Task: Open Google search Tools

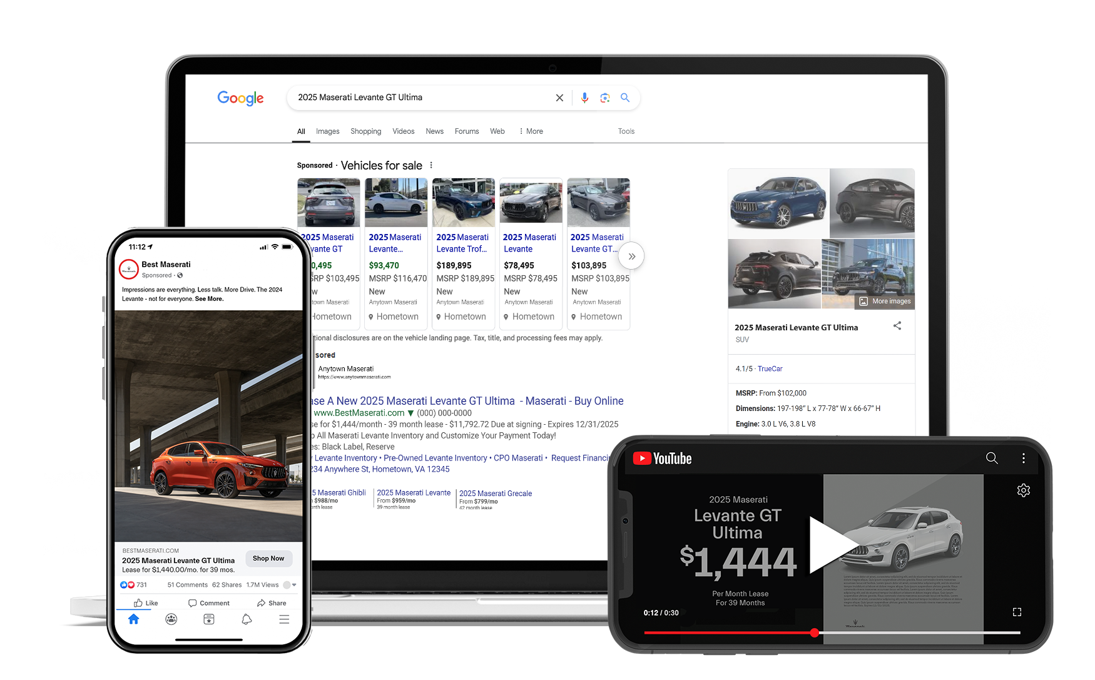Action: pos(626,131)
